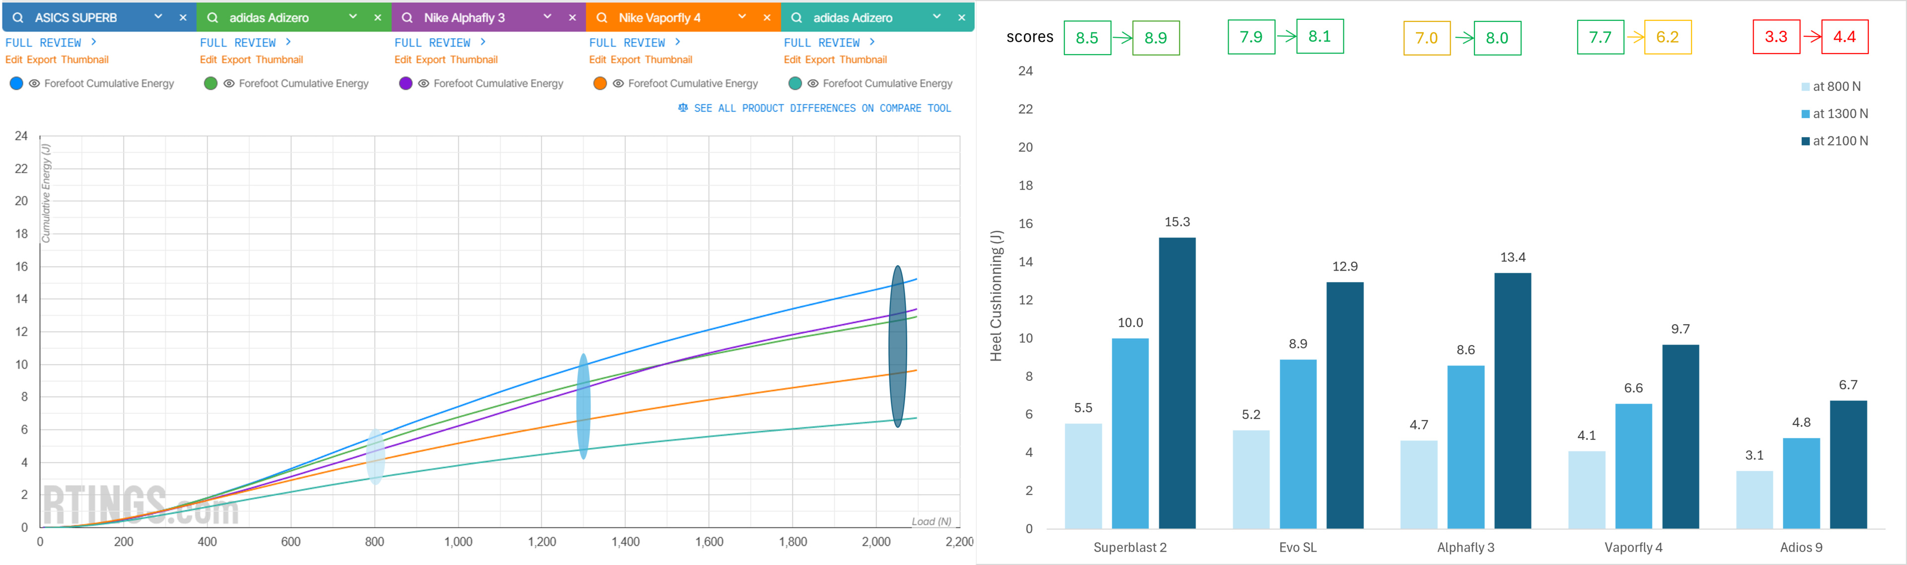Open Nike Vaporfly 4 dropdown chevron
Viewport: 1907px width, 565px height.
[x=742, y=16]
